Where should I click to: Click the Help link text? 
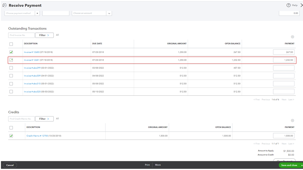(x=295, y=5)
